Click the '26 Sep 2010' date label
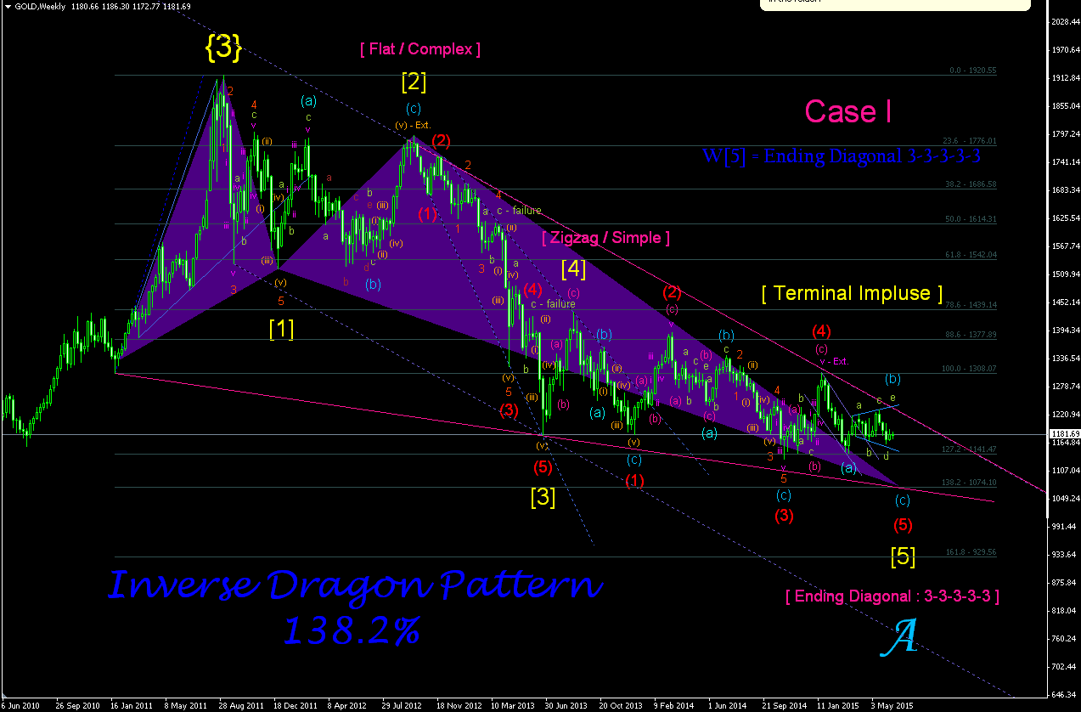1081x712 pixels. coord(78,705)
